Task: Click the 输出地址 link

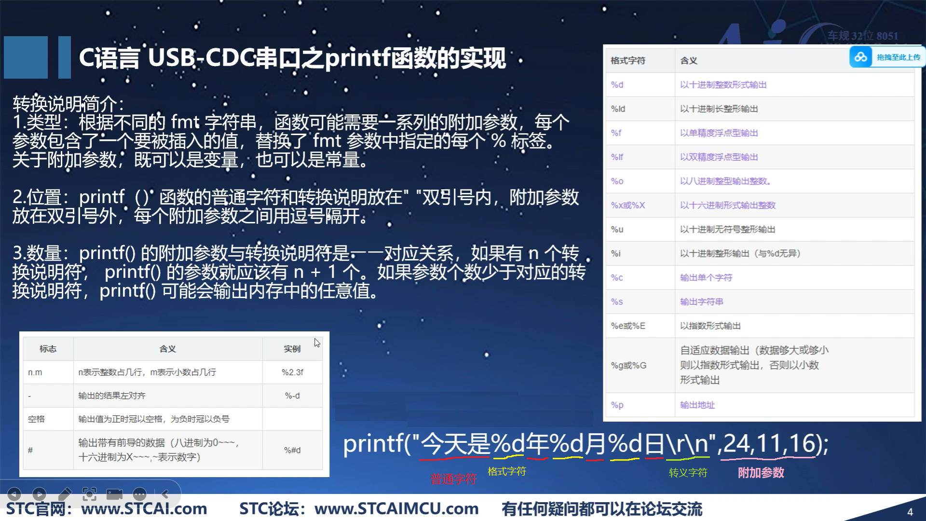Action: (x=697, y=405)
